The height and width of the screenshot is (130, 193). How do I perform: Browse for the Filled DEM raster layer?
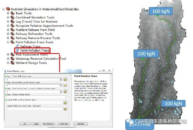(65, 79)
